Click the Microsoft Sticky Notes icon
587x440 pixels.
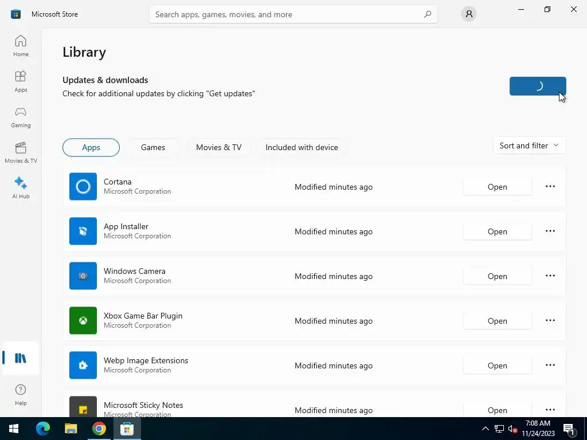point(83,407)
